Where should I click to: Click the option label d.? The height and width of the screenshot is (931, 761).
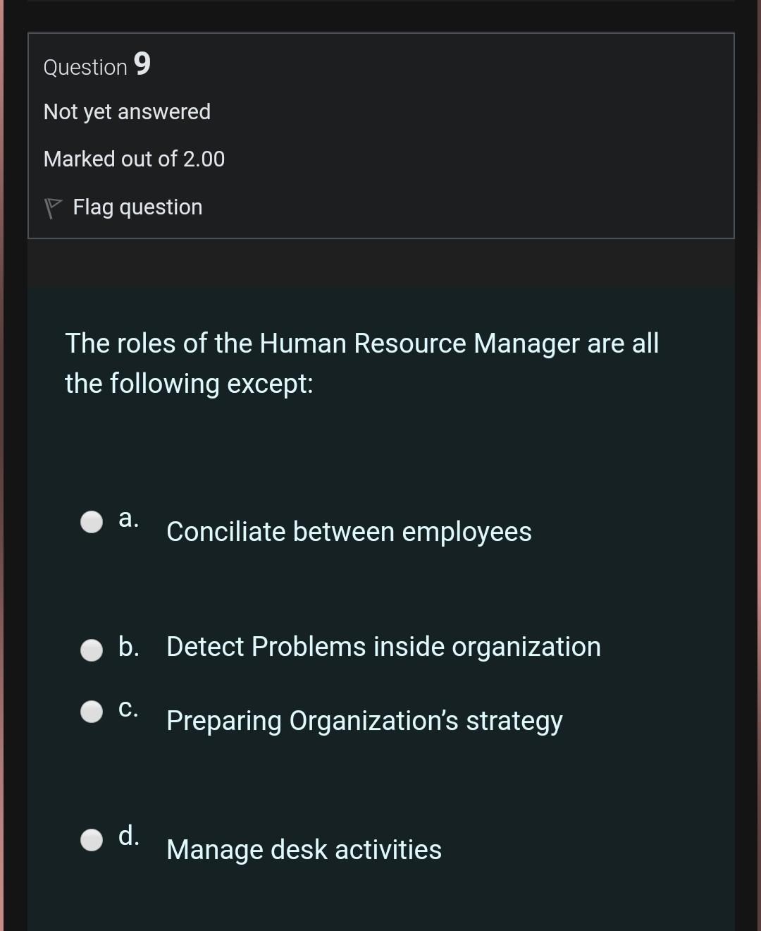(x=128, y=837)
